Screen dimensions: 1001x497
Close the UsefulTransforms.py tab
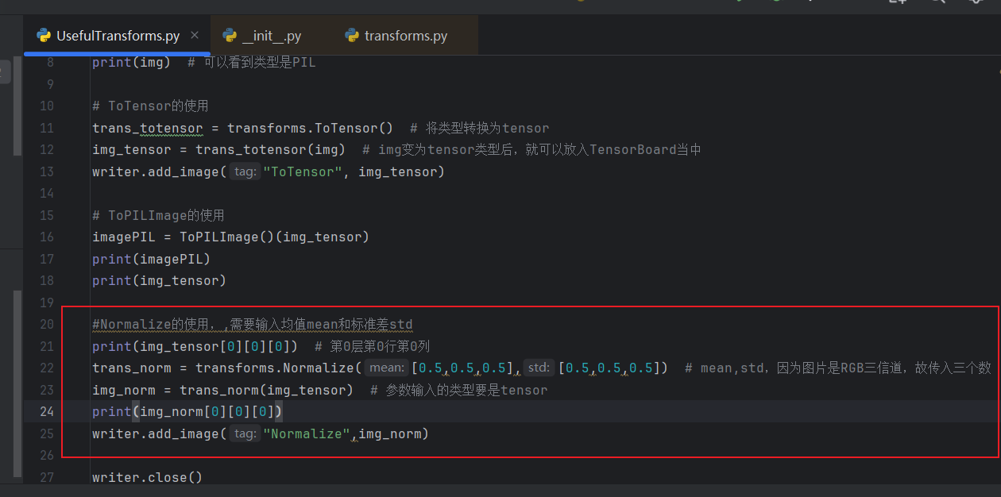tap(195, 36)
